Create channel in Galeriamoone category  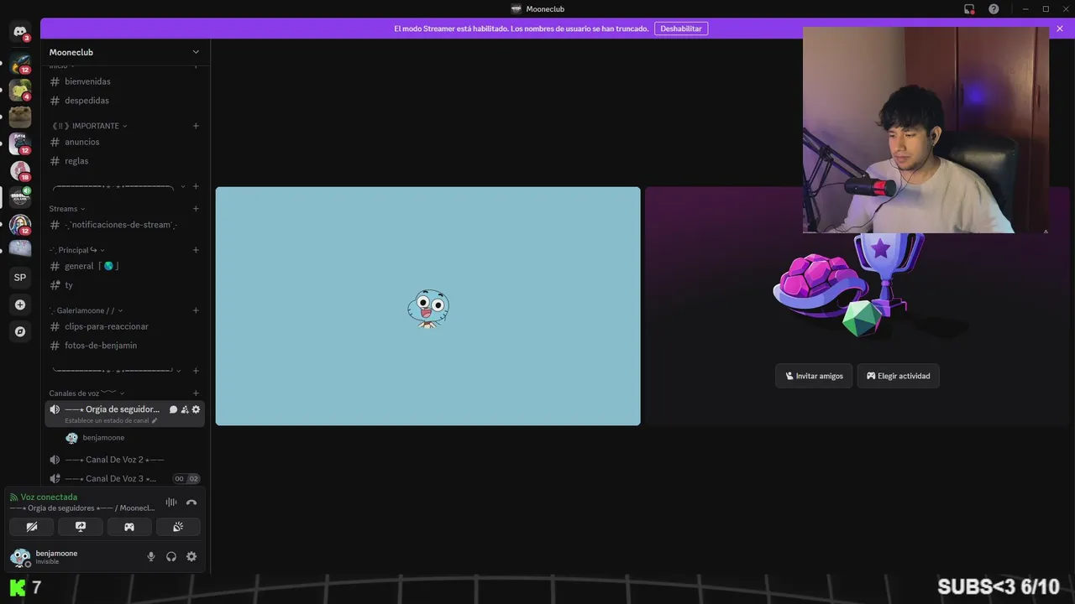pos(196,310)
